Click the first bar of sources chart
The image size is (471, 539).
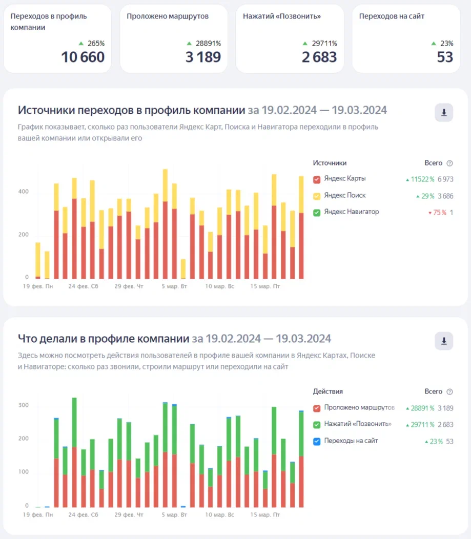click(38, 261)
